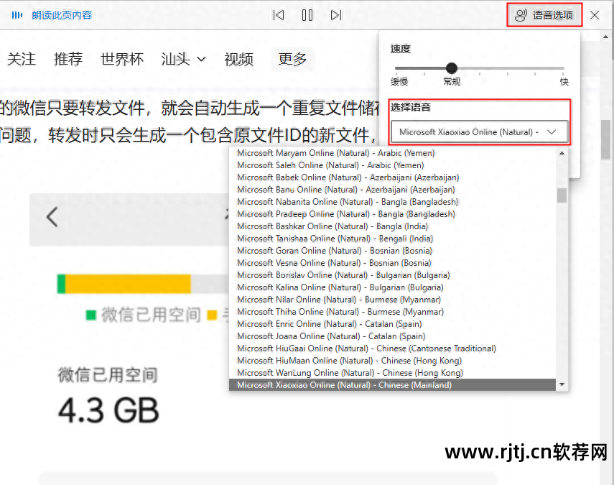Pause the read aloud narration
The height and width of the screenshot is (485, 614).
pyautogui.click(x=307, y=14)
